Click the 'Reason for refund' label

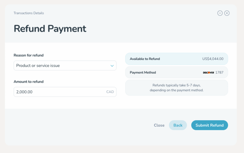pos(29,55)
